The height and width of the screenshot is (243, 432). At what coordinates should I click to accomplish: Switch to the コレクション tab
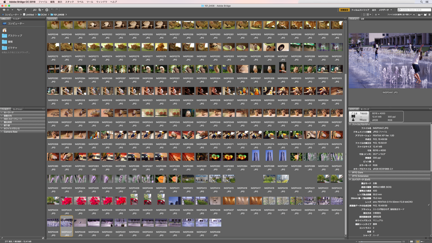click(x=17, y=109)
